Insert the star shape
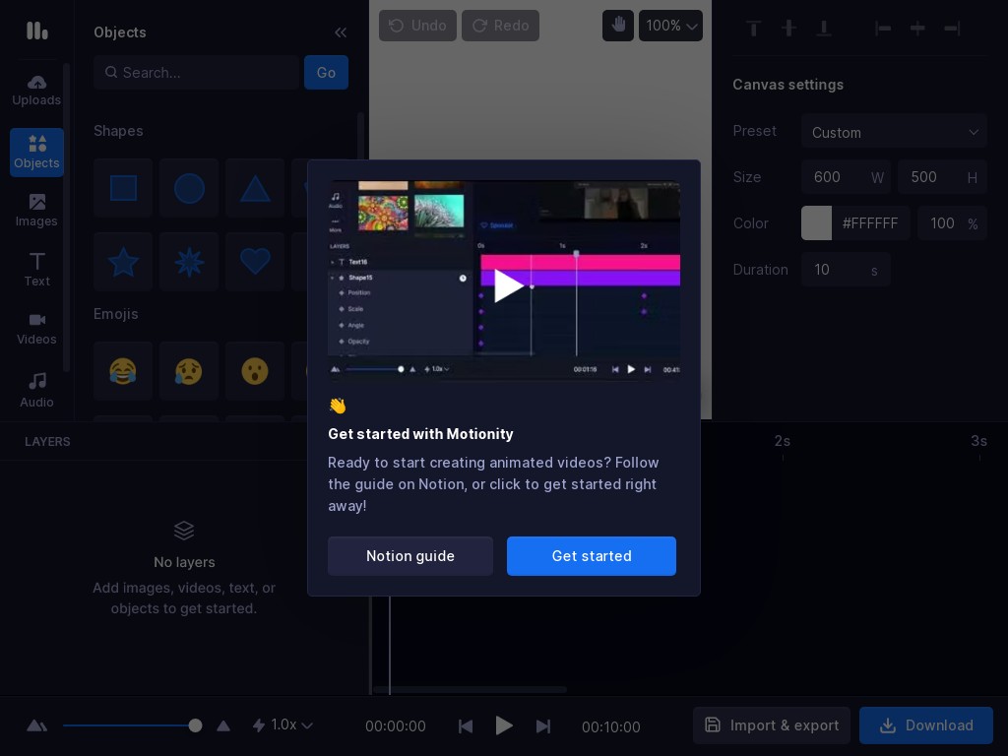The width and height of the screenshot is (1008, 756). point(123,262)
